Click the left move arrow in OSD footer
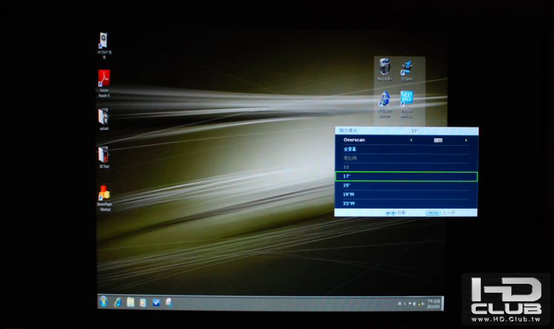 388,212
